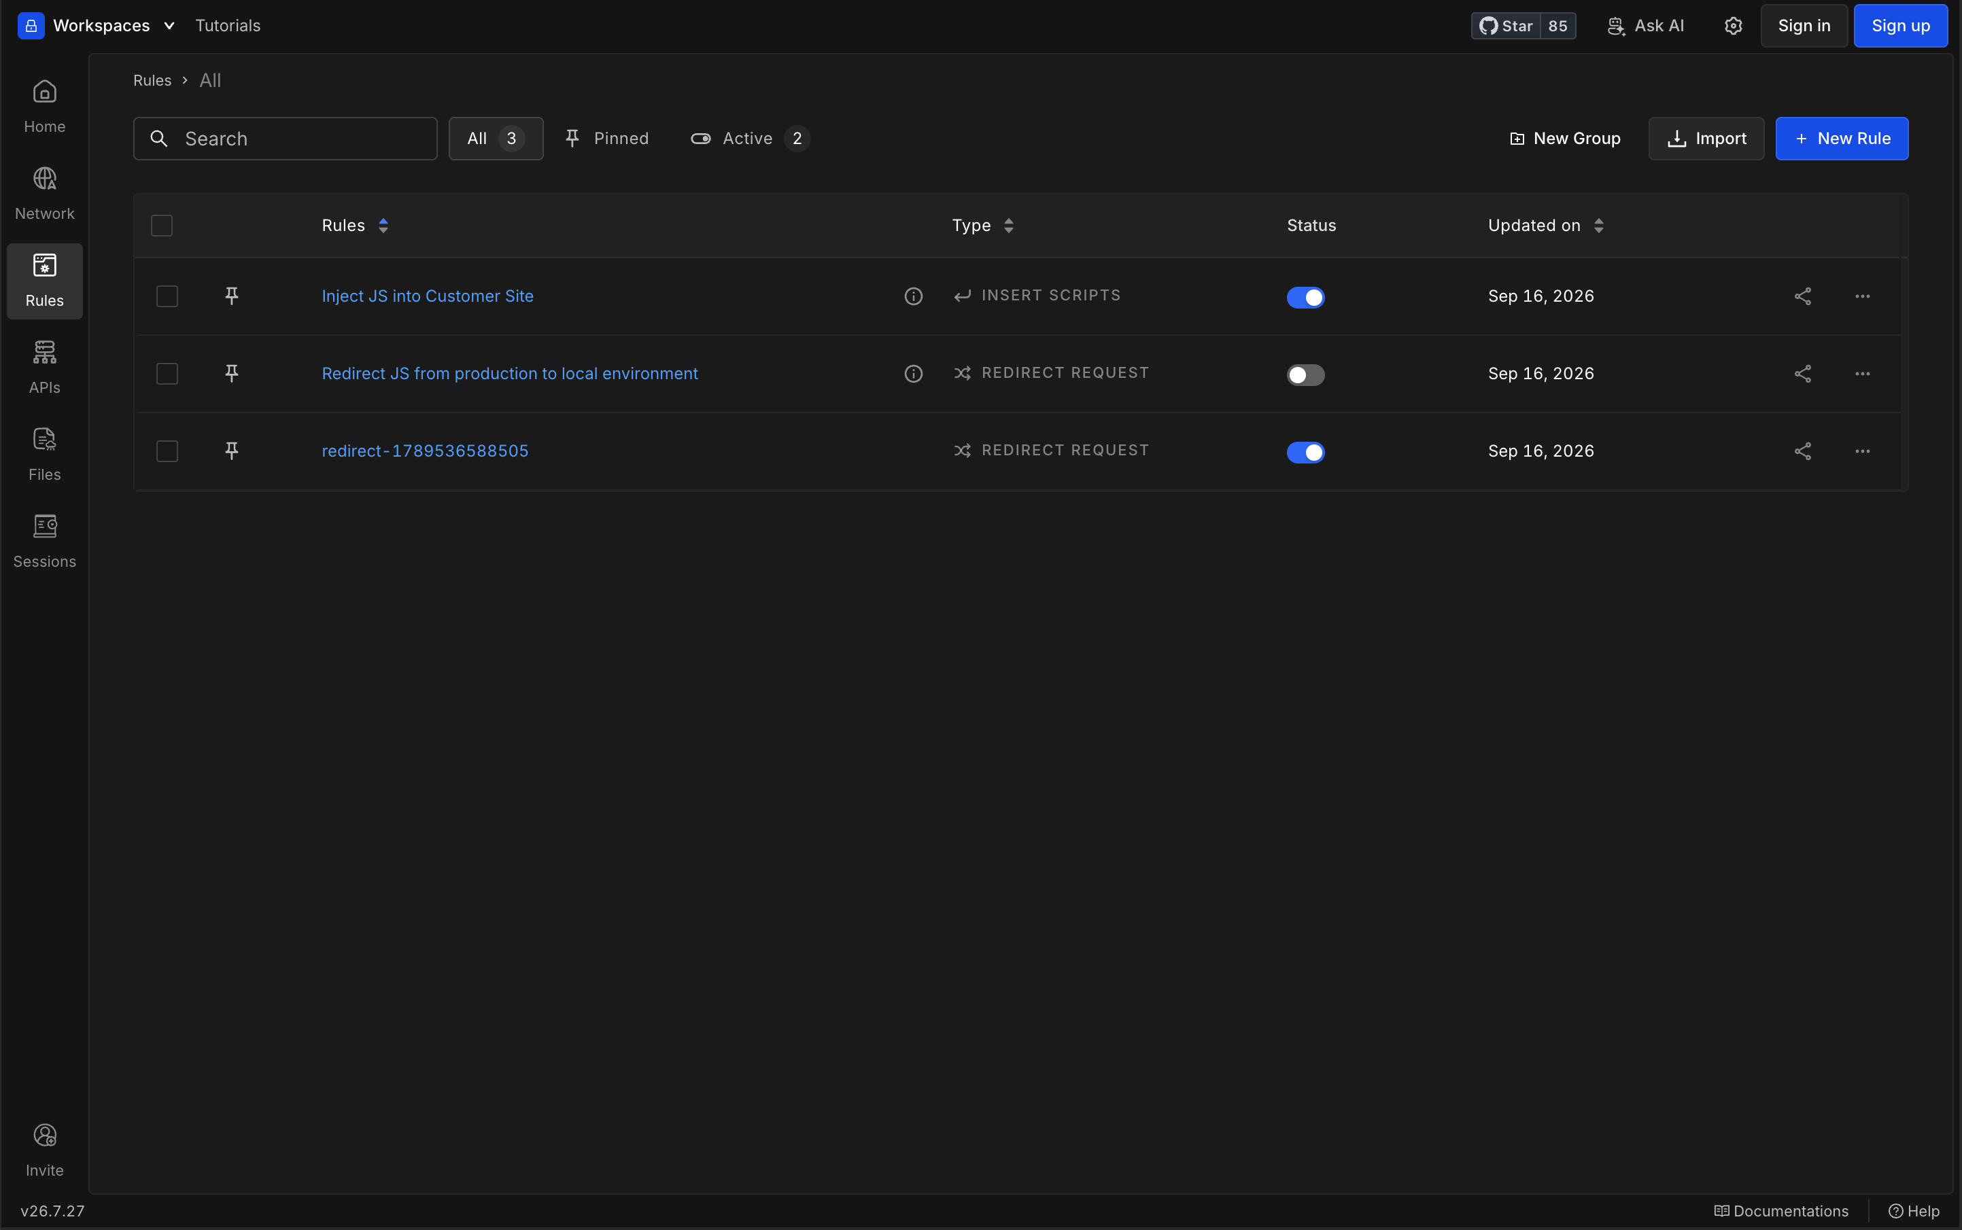This screenshot has height=1230, width=1962.
Task: Turn off the redirect-1789536588505 rule
Action: (1305, 451)
